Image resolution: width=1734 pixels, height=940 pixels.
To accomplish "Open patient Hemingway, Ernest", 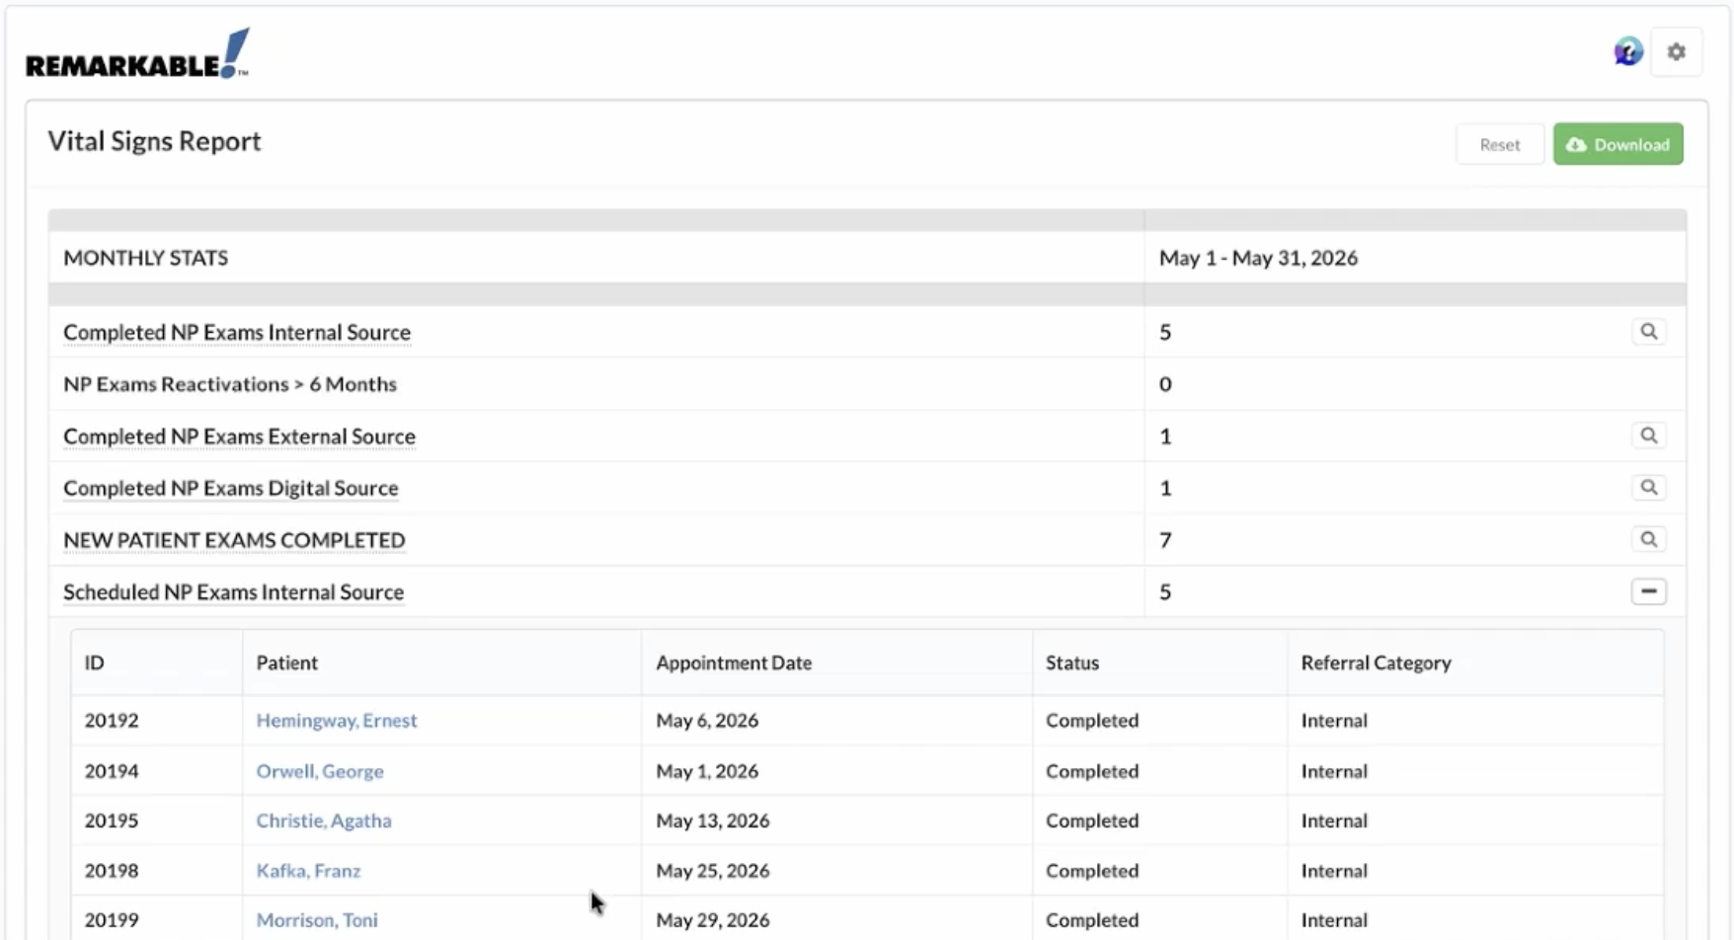I will click(x=337, y=721).
